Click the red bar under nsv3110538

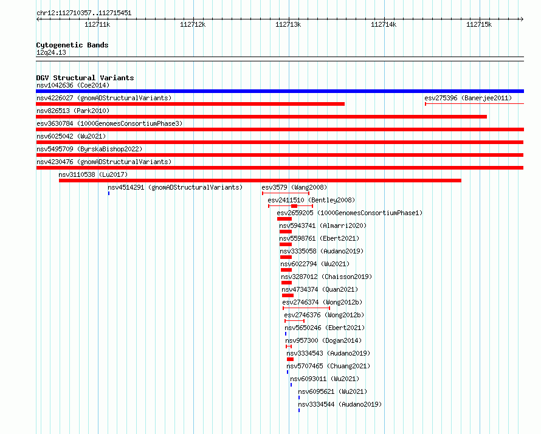click(x=260, y=181)
